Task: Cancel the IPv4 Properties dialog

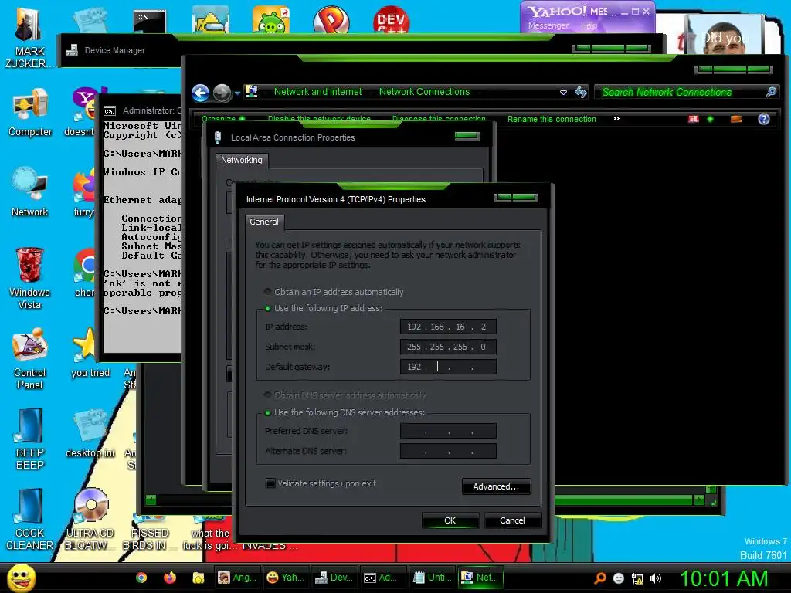Action: pyautogui.click(x=513, y=520)
